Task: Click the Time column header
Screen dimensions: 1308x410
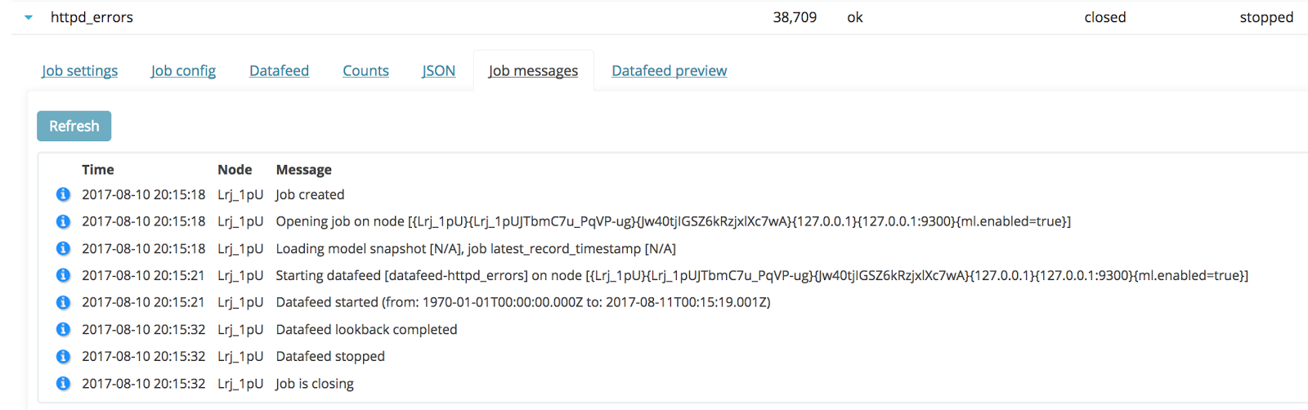Action: [98, 169]
